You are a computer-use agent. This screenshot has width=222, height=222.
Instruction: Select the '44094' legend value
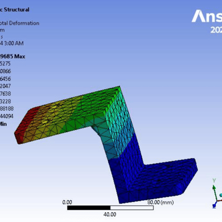[7, 117]
